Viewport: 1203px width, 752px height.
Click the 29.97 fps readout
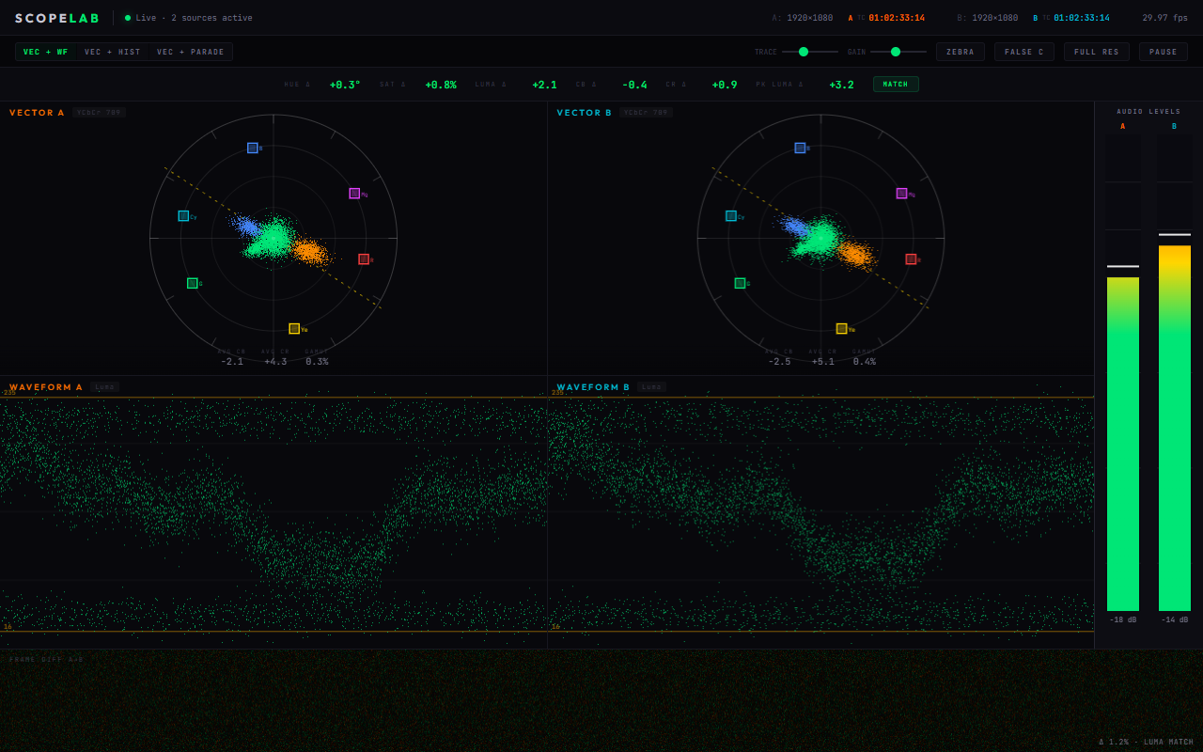(1165, 18)
